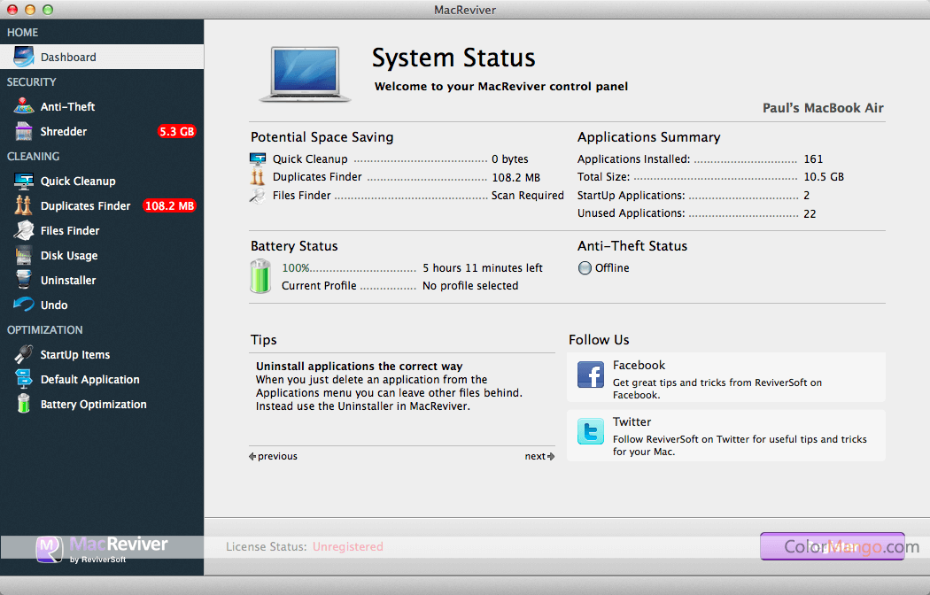The width and height of the screenshot is (930, 595).
Task: Click the '0 bytes' Quick Cleanup value
Action: pos(510,158)
